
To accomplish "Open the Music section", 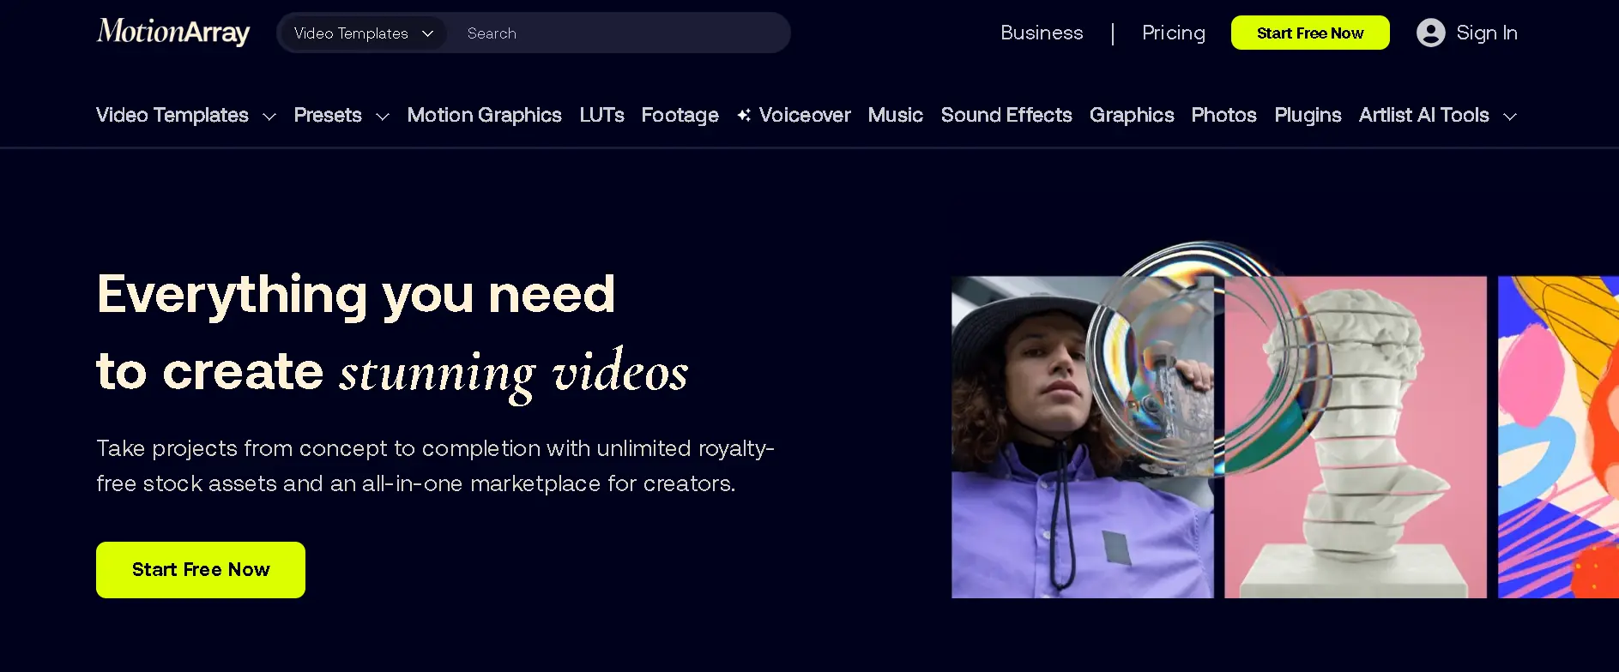I will (x=895, y=116).
